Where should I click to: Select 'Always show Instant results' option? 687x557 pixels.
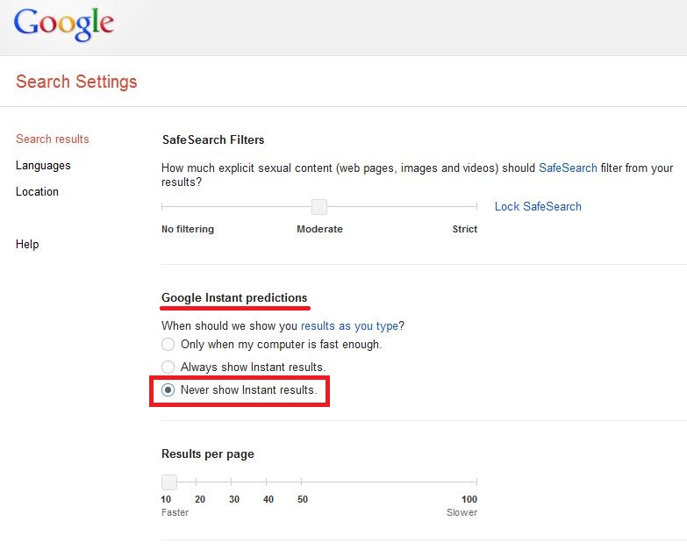(168, 367)
